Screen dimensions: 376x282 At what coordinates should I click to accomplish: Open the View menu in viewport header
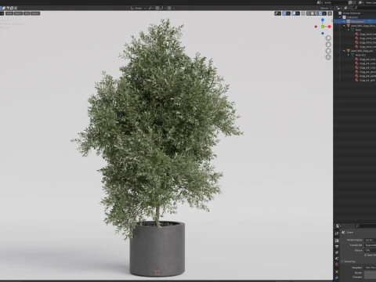click(9, 13)
